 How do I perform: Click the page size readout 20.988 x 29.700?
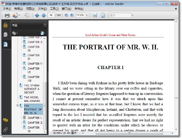coord(65,133)
